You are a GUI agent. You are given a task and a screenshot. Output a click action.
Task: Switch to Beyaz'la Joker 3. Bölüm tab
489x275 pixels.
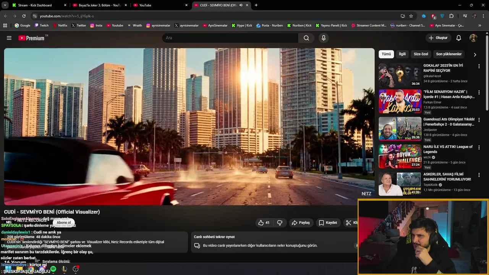tap(100, 5)
